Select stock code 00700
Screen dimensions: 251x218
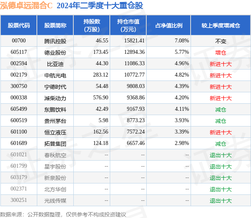[x=19, y=41]
